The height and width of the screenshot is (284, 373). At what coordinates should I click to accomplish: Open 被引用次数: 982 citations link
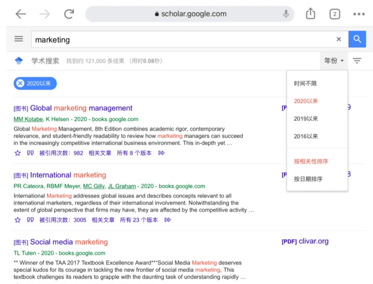[x=61, y=153]
